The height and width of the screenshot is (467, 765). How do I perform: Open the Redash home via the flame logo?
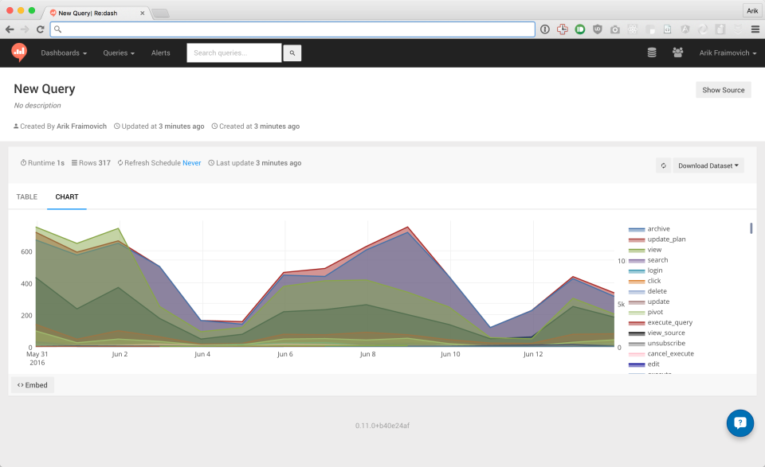tap(18, 53)
